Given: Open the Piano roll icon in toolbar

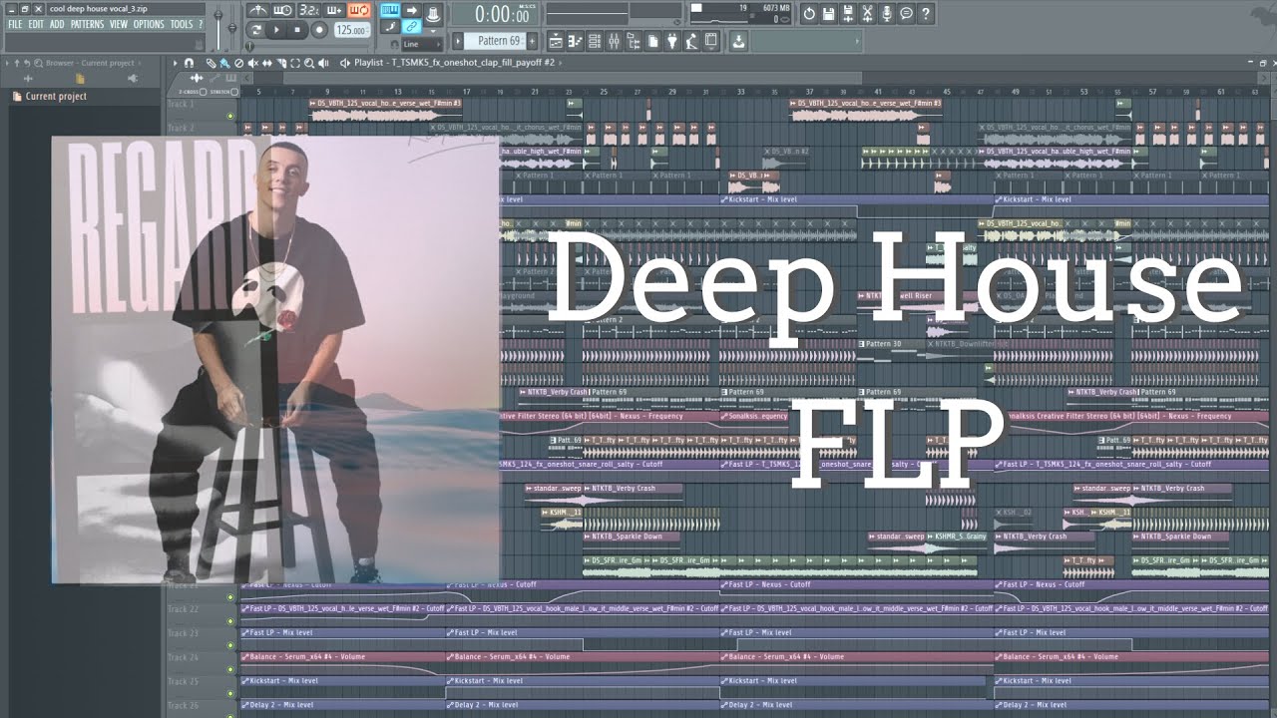Looking at the screenshot, I should click(x=576, y=41).
